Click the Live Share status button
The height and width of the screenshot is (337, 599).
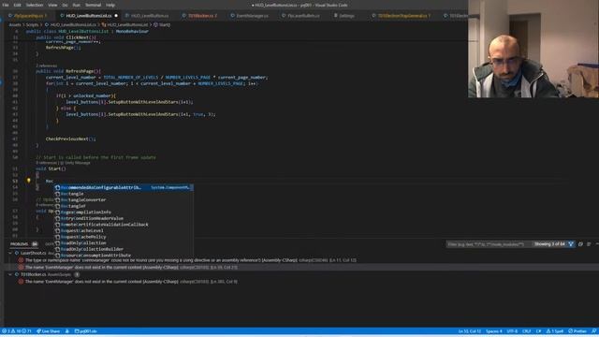48,331
